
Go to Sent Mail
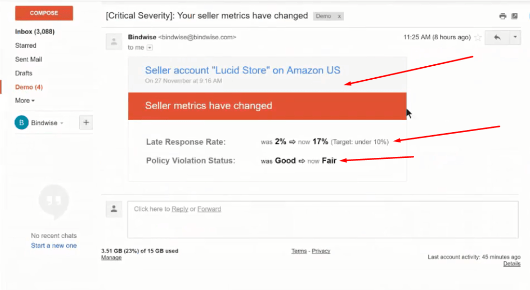point(28,59)
